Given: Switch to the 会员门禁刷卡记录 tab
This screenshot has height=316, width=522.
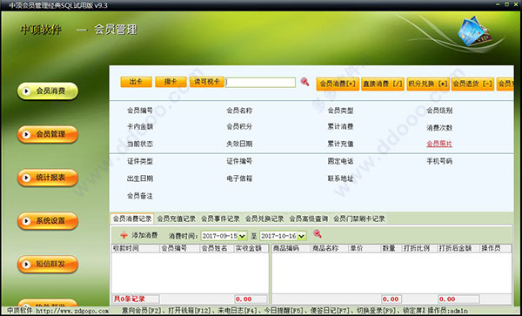Looking at the screenshot, I should pyautogui.click(x=359, y=219).
